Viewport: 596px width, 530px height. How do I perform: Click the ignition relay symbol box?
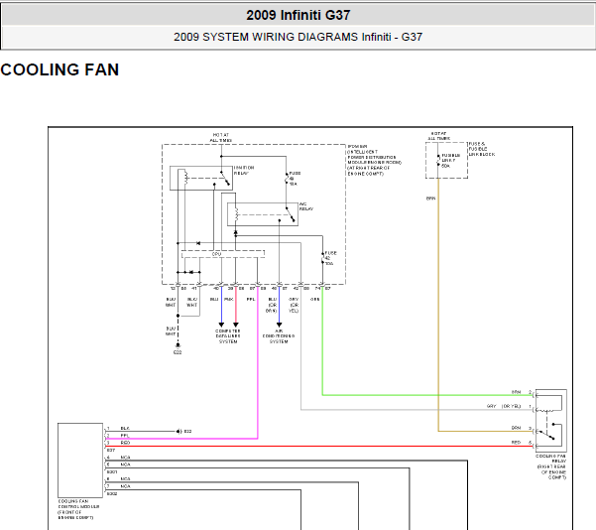201,178
